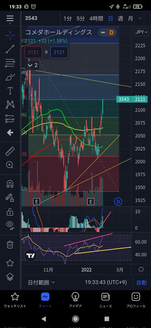This screenshot has height=328, width=151.
Task: Click the 11月 label on time axis
Action: (x=48, y=270)
